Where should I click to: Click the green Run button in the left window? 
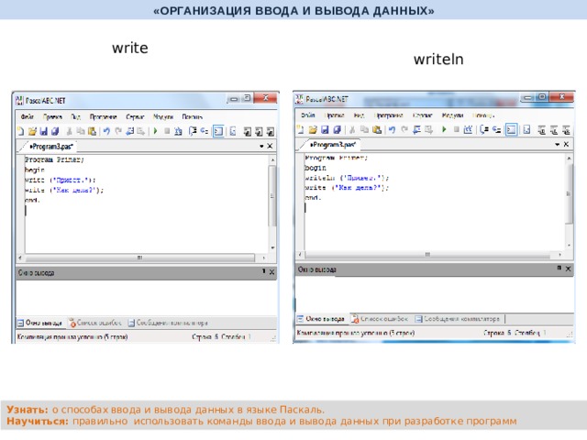[155, 131]
